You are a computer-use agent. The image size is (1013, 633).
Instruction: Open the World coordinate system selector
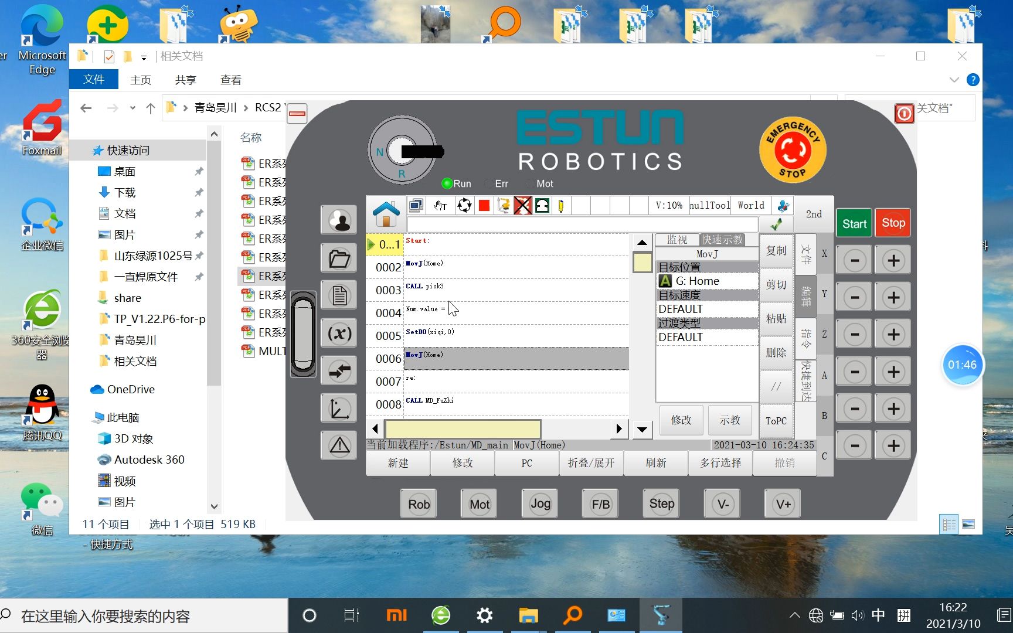[751, 206]
